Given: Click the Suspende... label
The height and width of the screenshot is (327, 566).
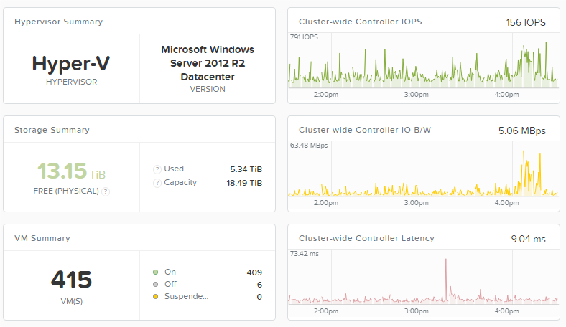Looking at the screenshot, I should point(186,296).
